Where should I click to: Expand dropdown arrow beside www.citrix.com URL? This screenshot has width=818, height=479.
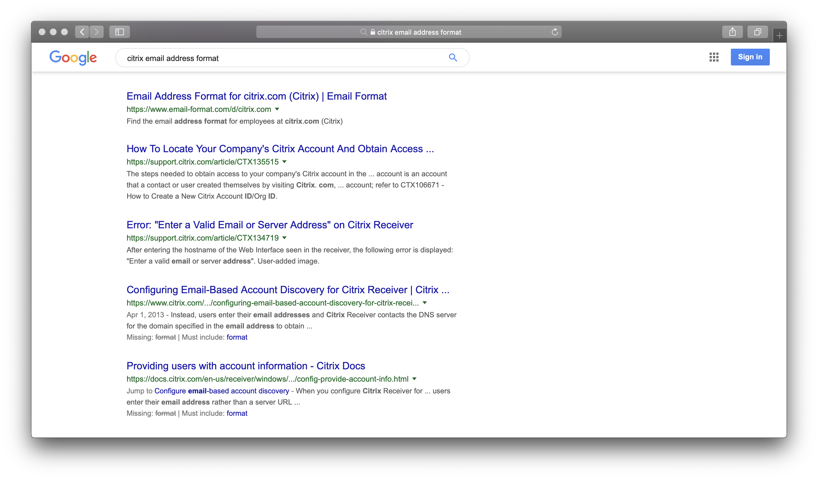pos(425,303)
